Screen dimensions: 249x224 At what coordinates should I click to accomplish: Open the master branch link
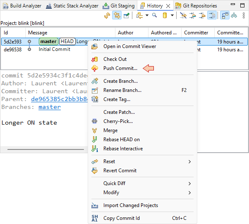click(50, 107)
